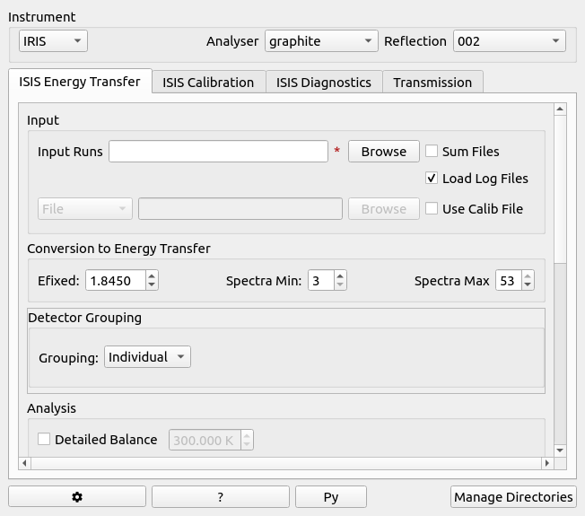Click the question mark help button
The height and width of the screenshot is (516, 585).
click(221, 497)
